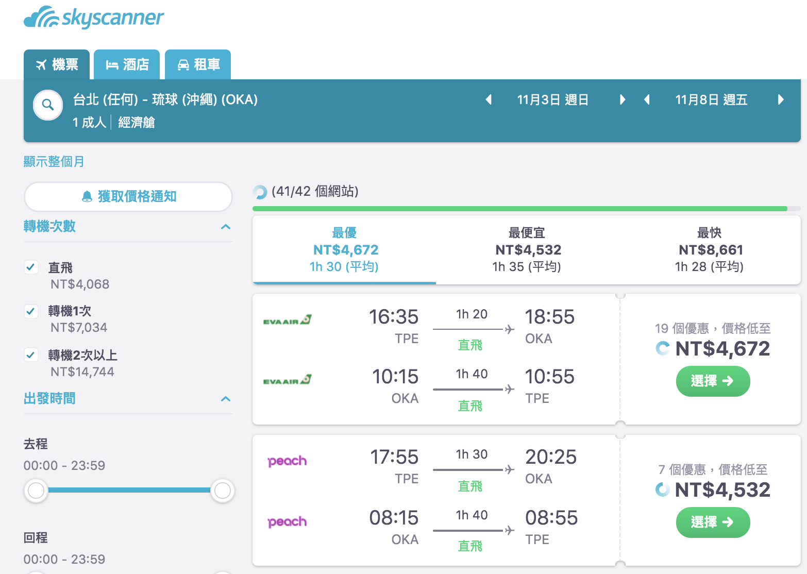Uncheck the 轉機2次以上 checkbox
Image resolution: width=807 pixels, height=574 pixels.
(31, 354)
